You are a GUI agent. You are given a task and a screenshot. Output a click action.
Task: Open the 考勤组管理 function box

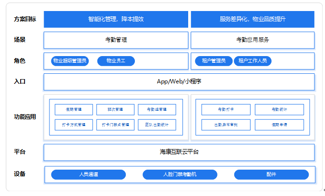(x=156, y=110)
